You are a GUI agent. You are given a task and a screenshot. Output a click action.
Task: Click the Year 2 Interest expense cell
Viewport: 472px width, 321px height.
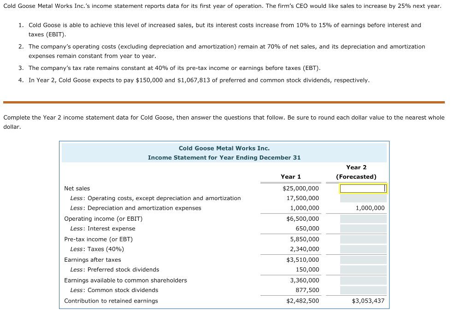(x=363, y=229)
